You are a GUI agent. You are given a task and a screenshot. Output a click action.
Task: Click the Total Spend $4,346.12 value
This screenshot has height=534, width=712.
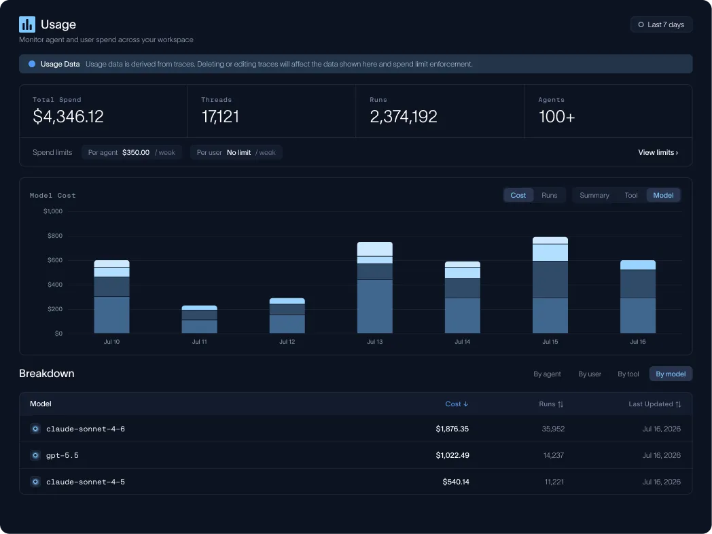[x=68, y=117]
